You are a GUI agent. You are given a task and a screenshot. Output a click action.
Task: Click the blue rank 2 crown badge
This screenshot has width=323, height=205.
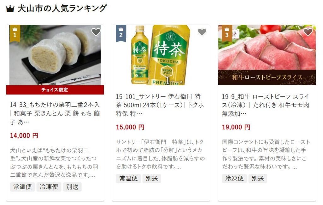121,33
